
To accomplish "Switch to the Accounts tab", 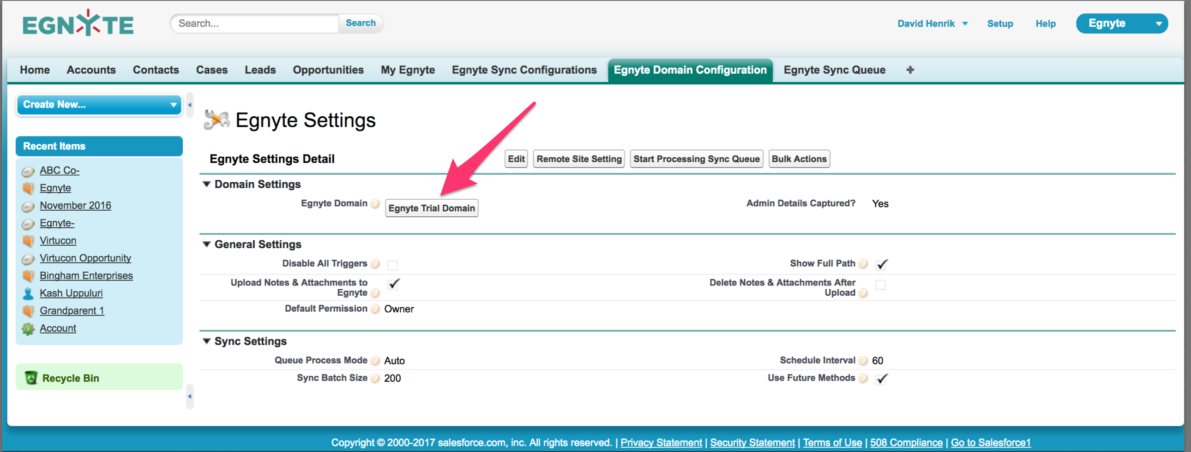I will (x=91, y=70).
